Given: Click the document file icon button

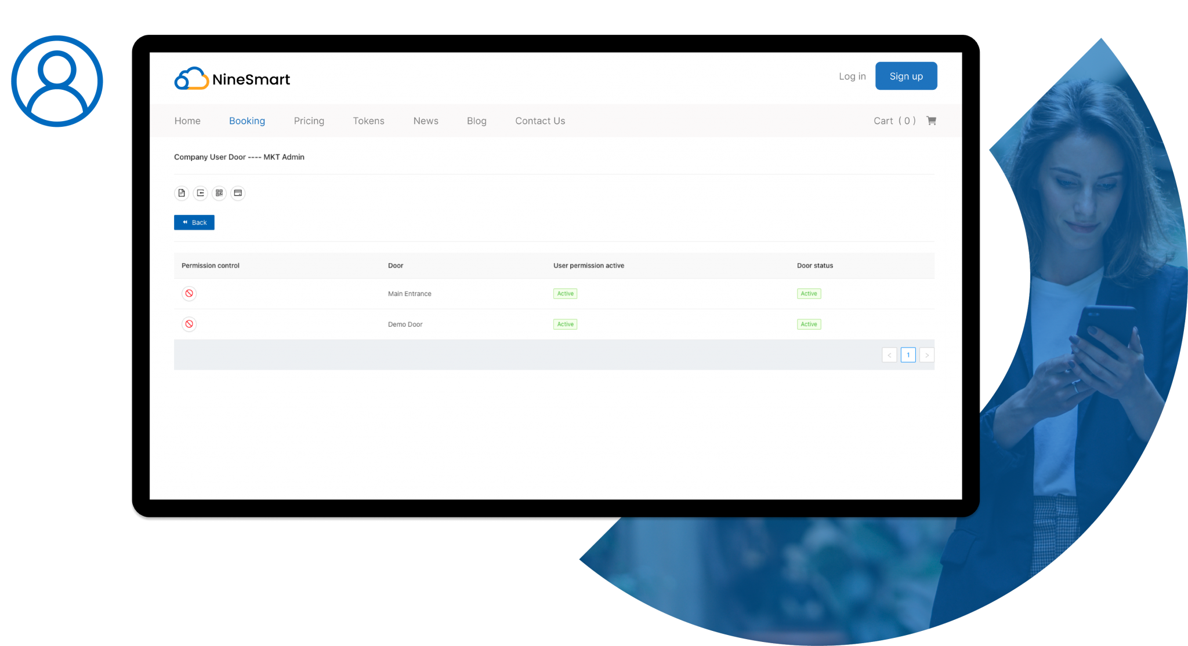Looking at the screenshot, I should coord(182,193).
